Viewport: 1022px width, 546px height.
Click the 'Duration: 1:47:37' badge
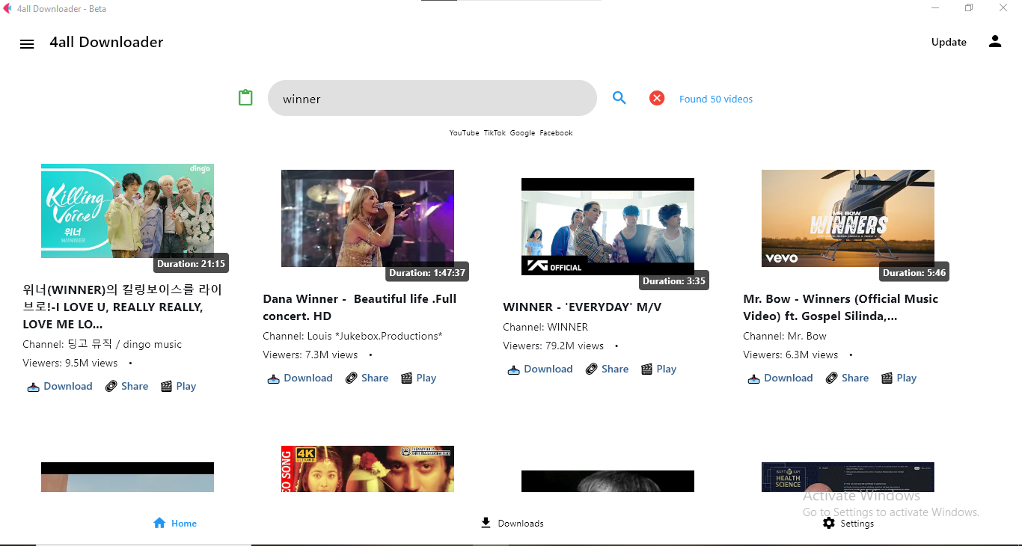point(427,273)
